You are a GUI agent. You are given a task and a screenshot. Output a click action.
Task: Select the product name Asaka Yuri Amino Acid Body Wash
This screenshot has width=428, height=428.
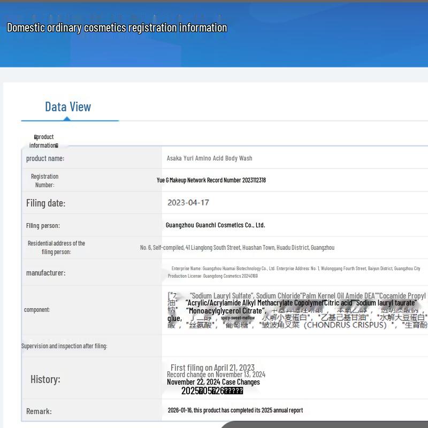[x=209, y=158]
